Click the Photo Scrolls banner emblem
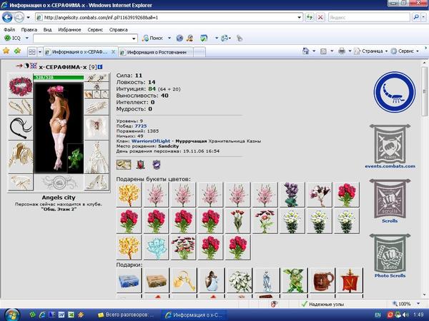The image size is (429, 321). [390, 253]
